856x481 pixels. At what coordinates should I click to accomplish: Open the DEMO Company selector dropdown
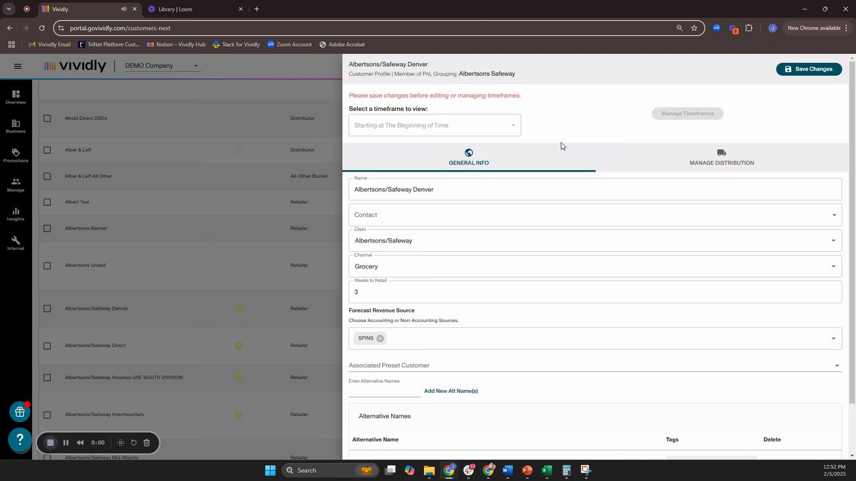tap(162, 65)
